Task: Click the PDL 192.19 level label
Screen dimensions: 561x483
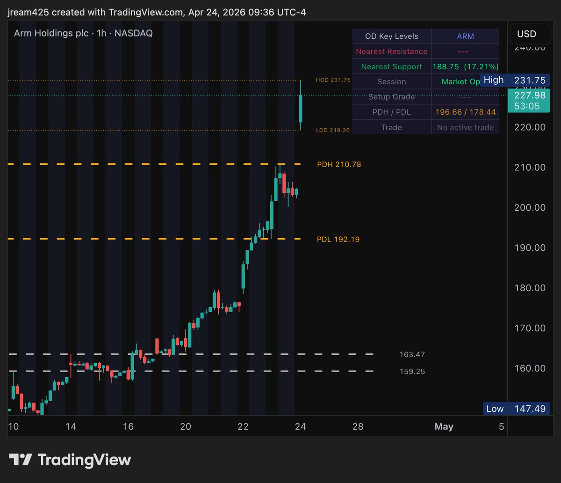Action: point(338,239)
